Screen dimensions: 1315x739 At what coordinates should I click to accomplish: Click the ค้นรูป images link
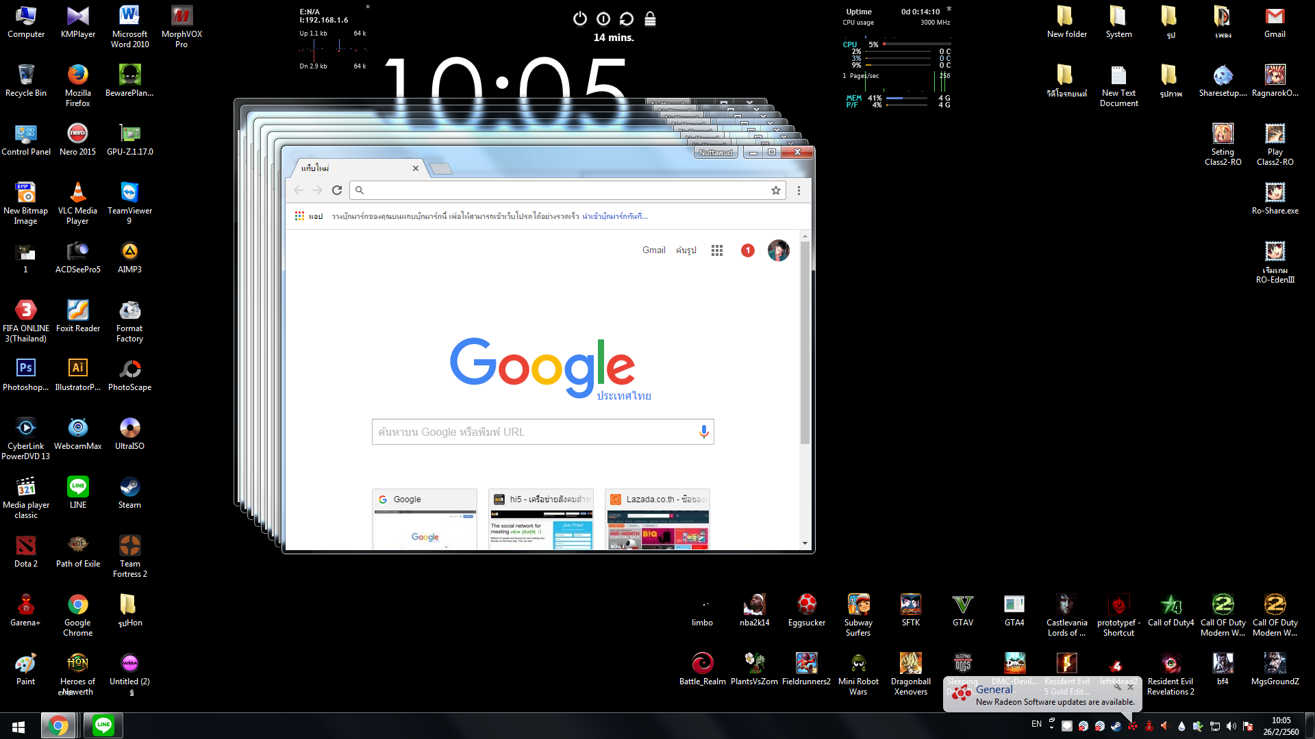click(686, 250)
